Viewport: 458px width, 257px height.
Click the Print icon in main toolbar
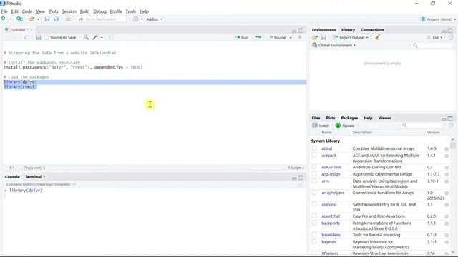[68, 19]
